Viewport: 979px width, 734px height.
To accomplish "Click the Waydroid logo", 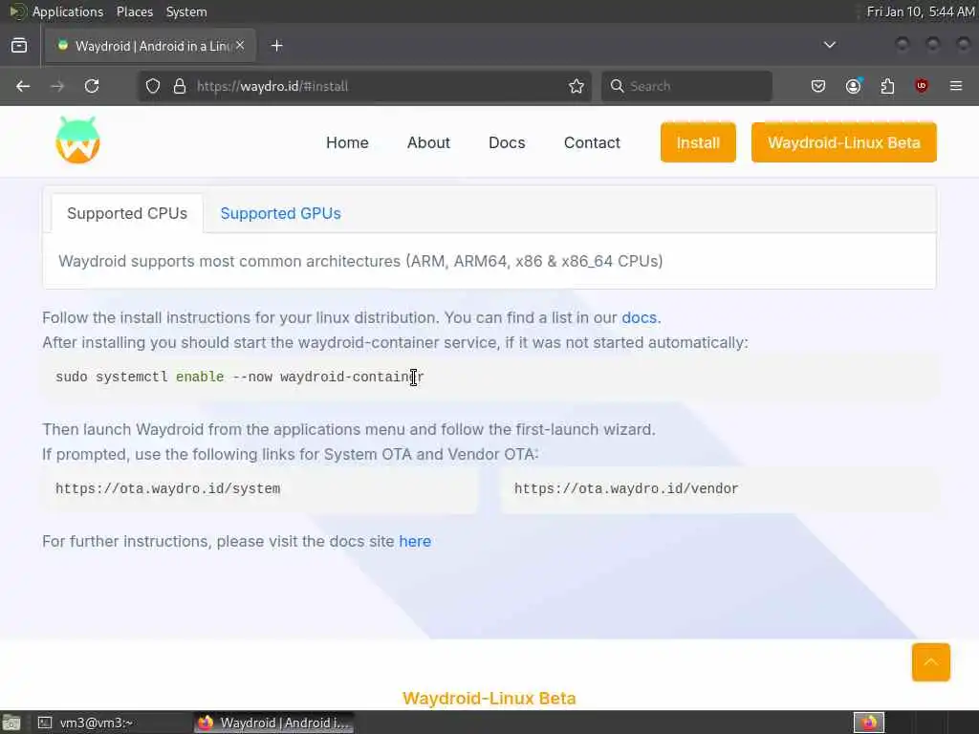I will tap(77, 140).
